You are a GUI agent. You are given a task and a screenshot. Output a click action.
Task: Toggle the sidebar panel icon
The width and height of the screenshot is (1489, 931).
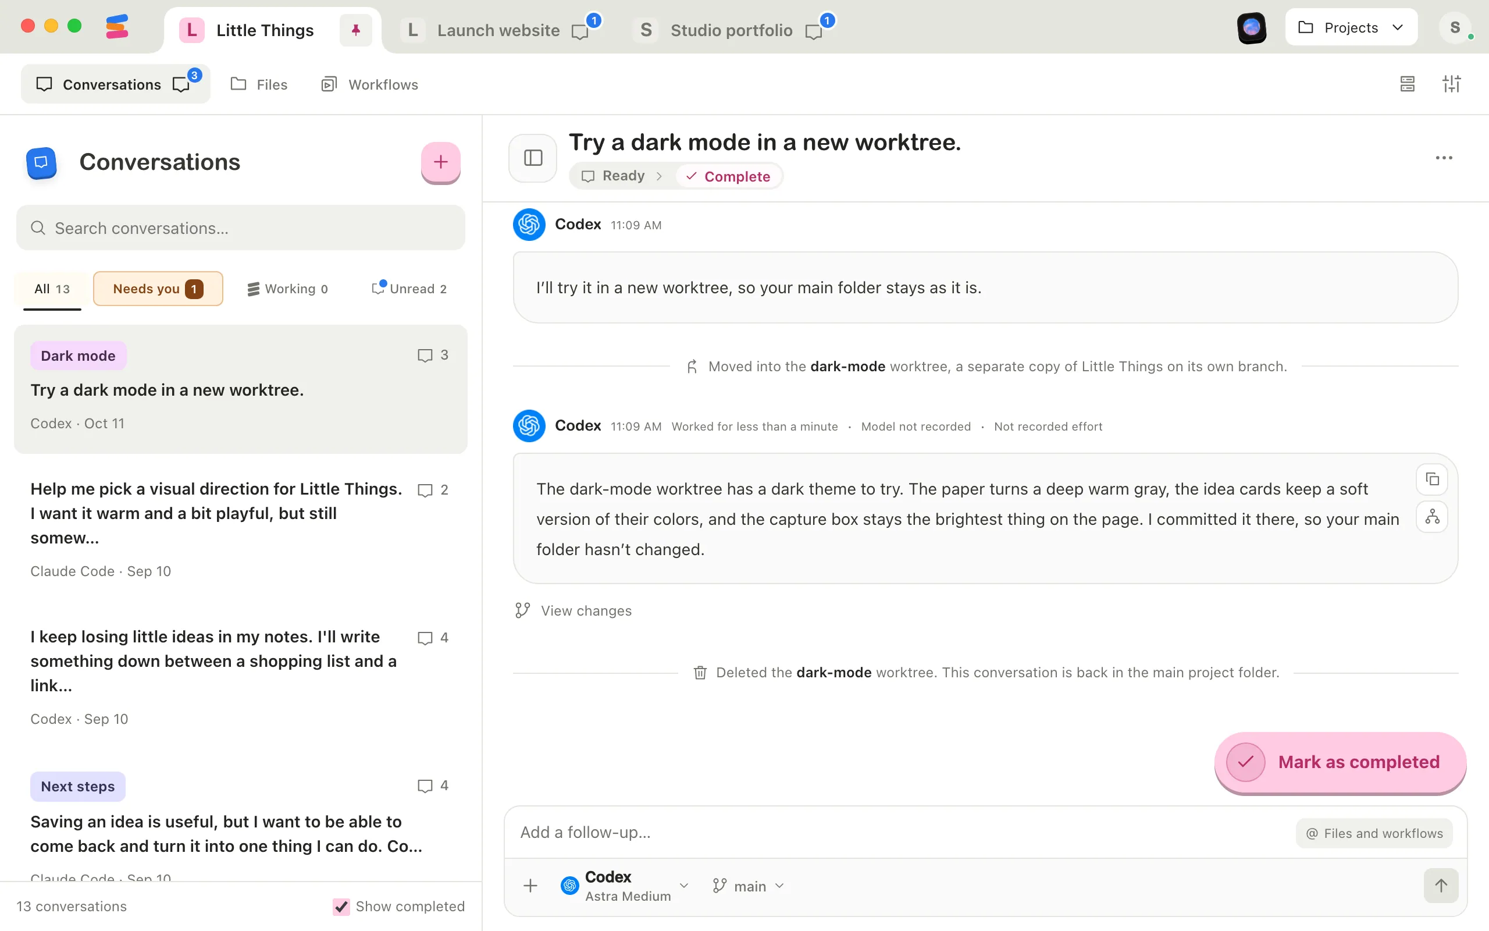coord(533,158)
